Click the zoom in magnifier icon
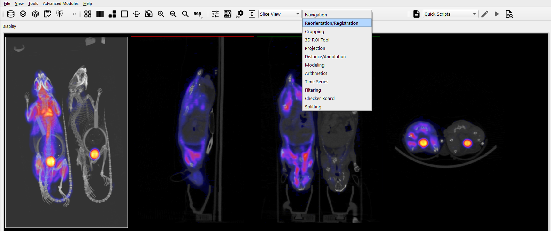Image resolution: width=551 pixels, height=231 pixels. click(161, 14)
